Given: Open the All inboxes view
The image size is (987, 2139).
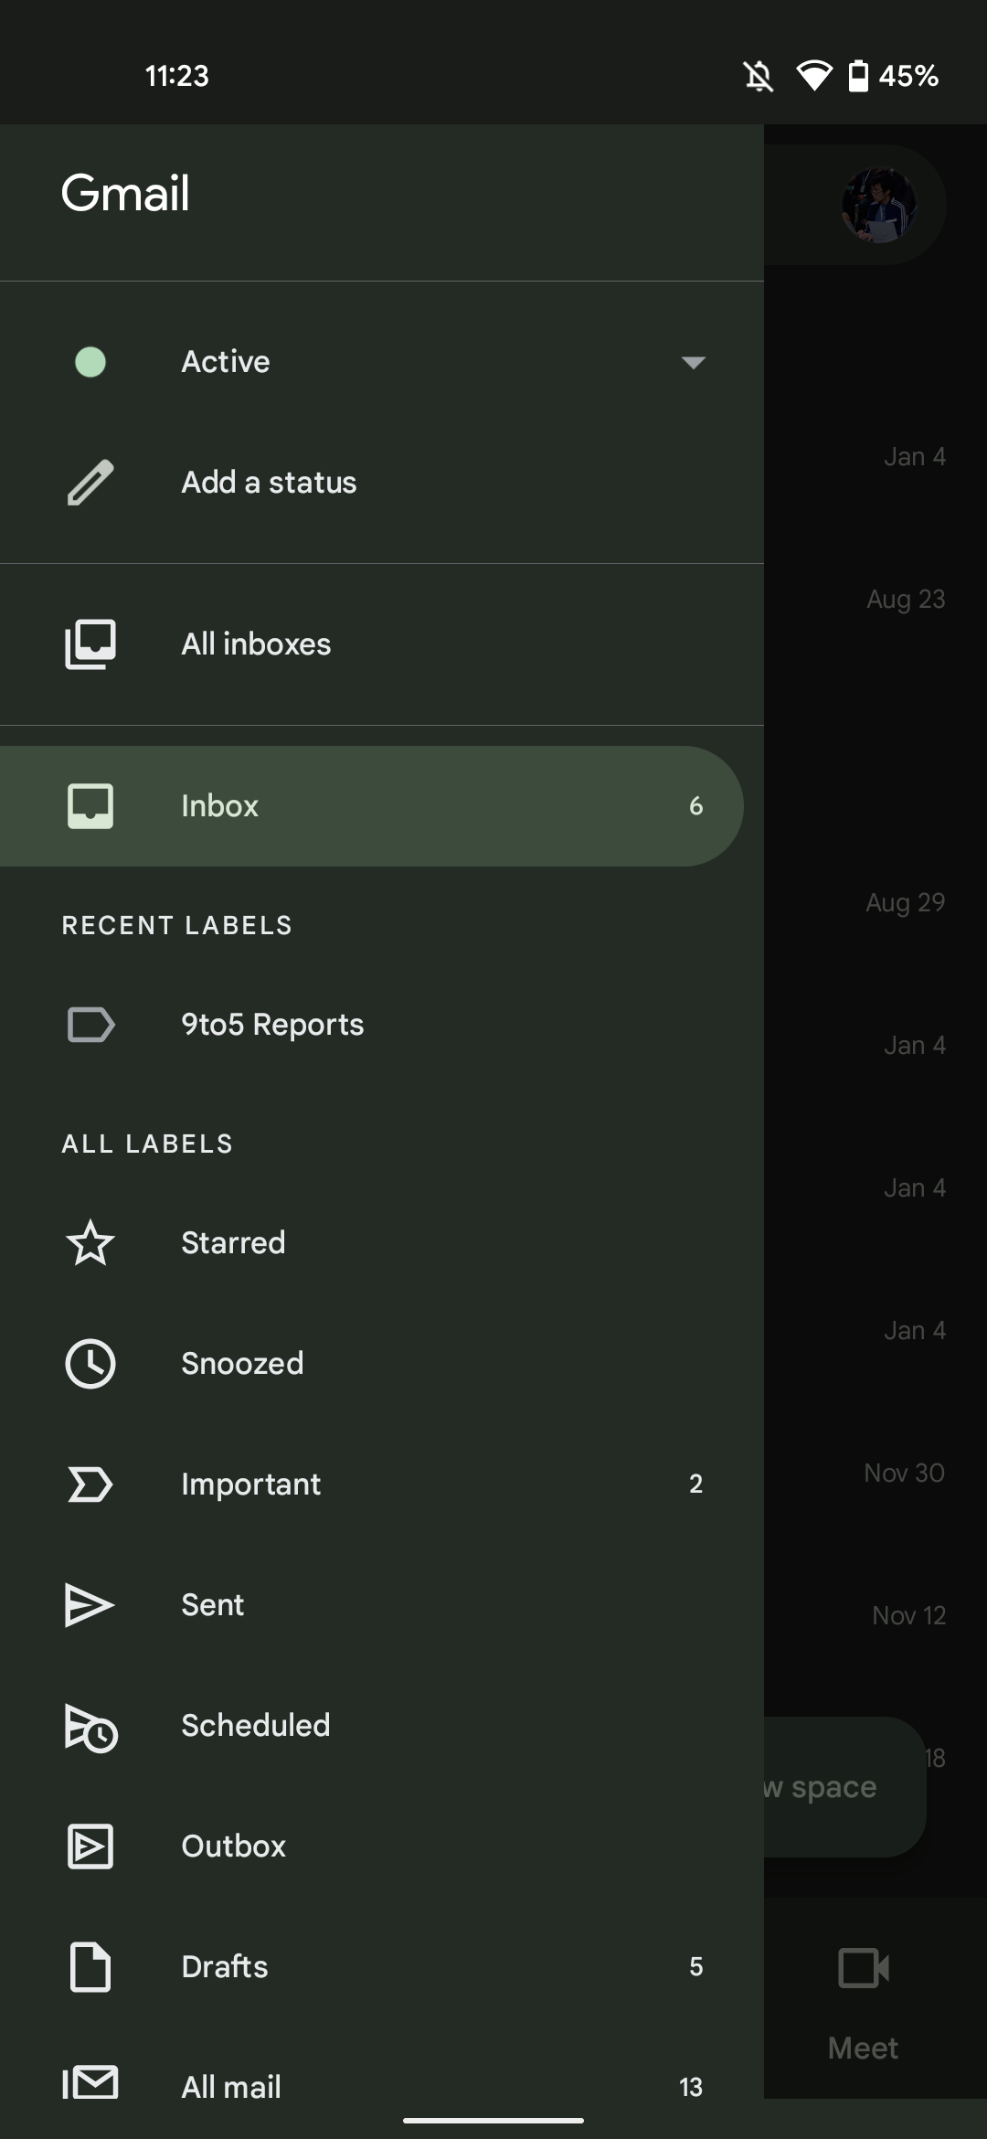Looking at the screenshot, I should (256, 644).
